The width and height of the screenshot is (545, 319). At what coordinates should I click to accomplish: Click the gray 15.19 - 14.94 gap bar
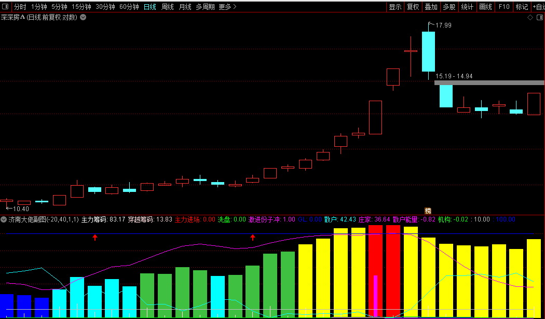(x=489, y=82)
